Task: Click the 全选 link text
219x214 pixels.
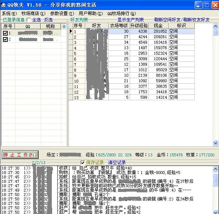Action: [x=36, y=20]
